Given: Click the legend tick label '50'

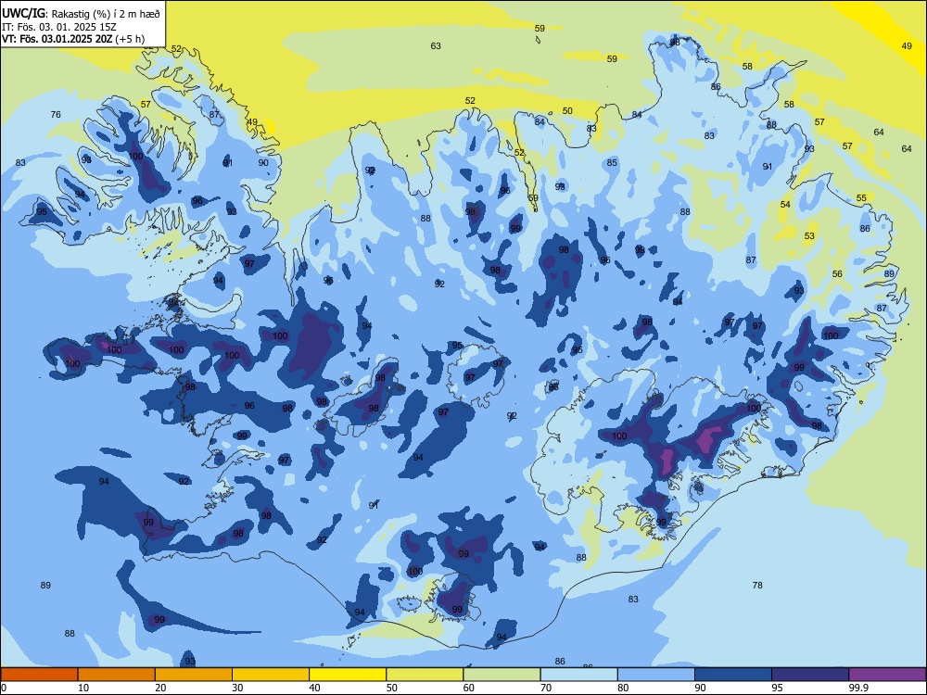Looking at the screenshot, I should [392, 688].
